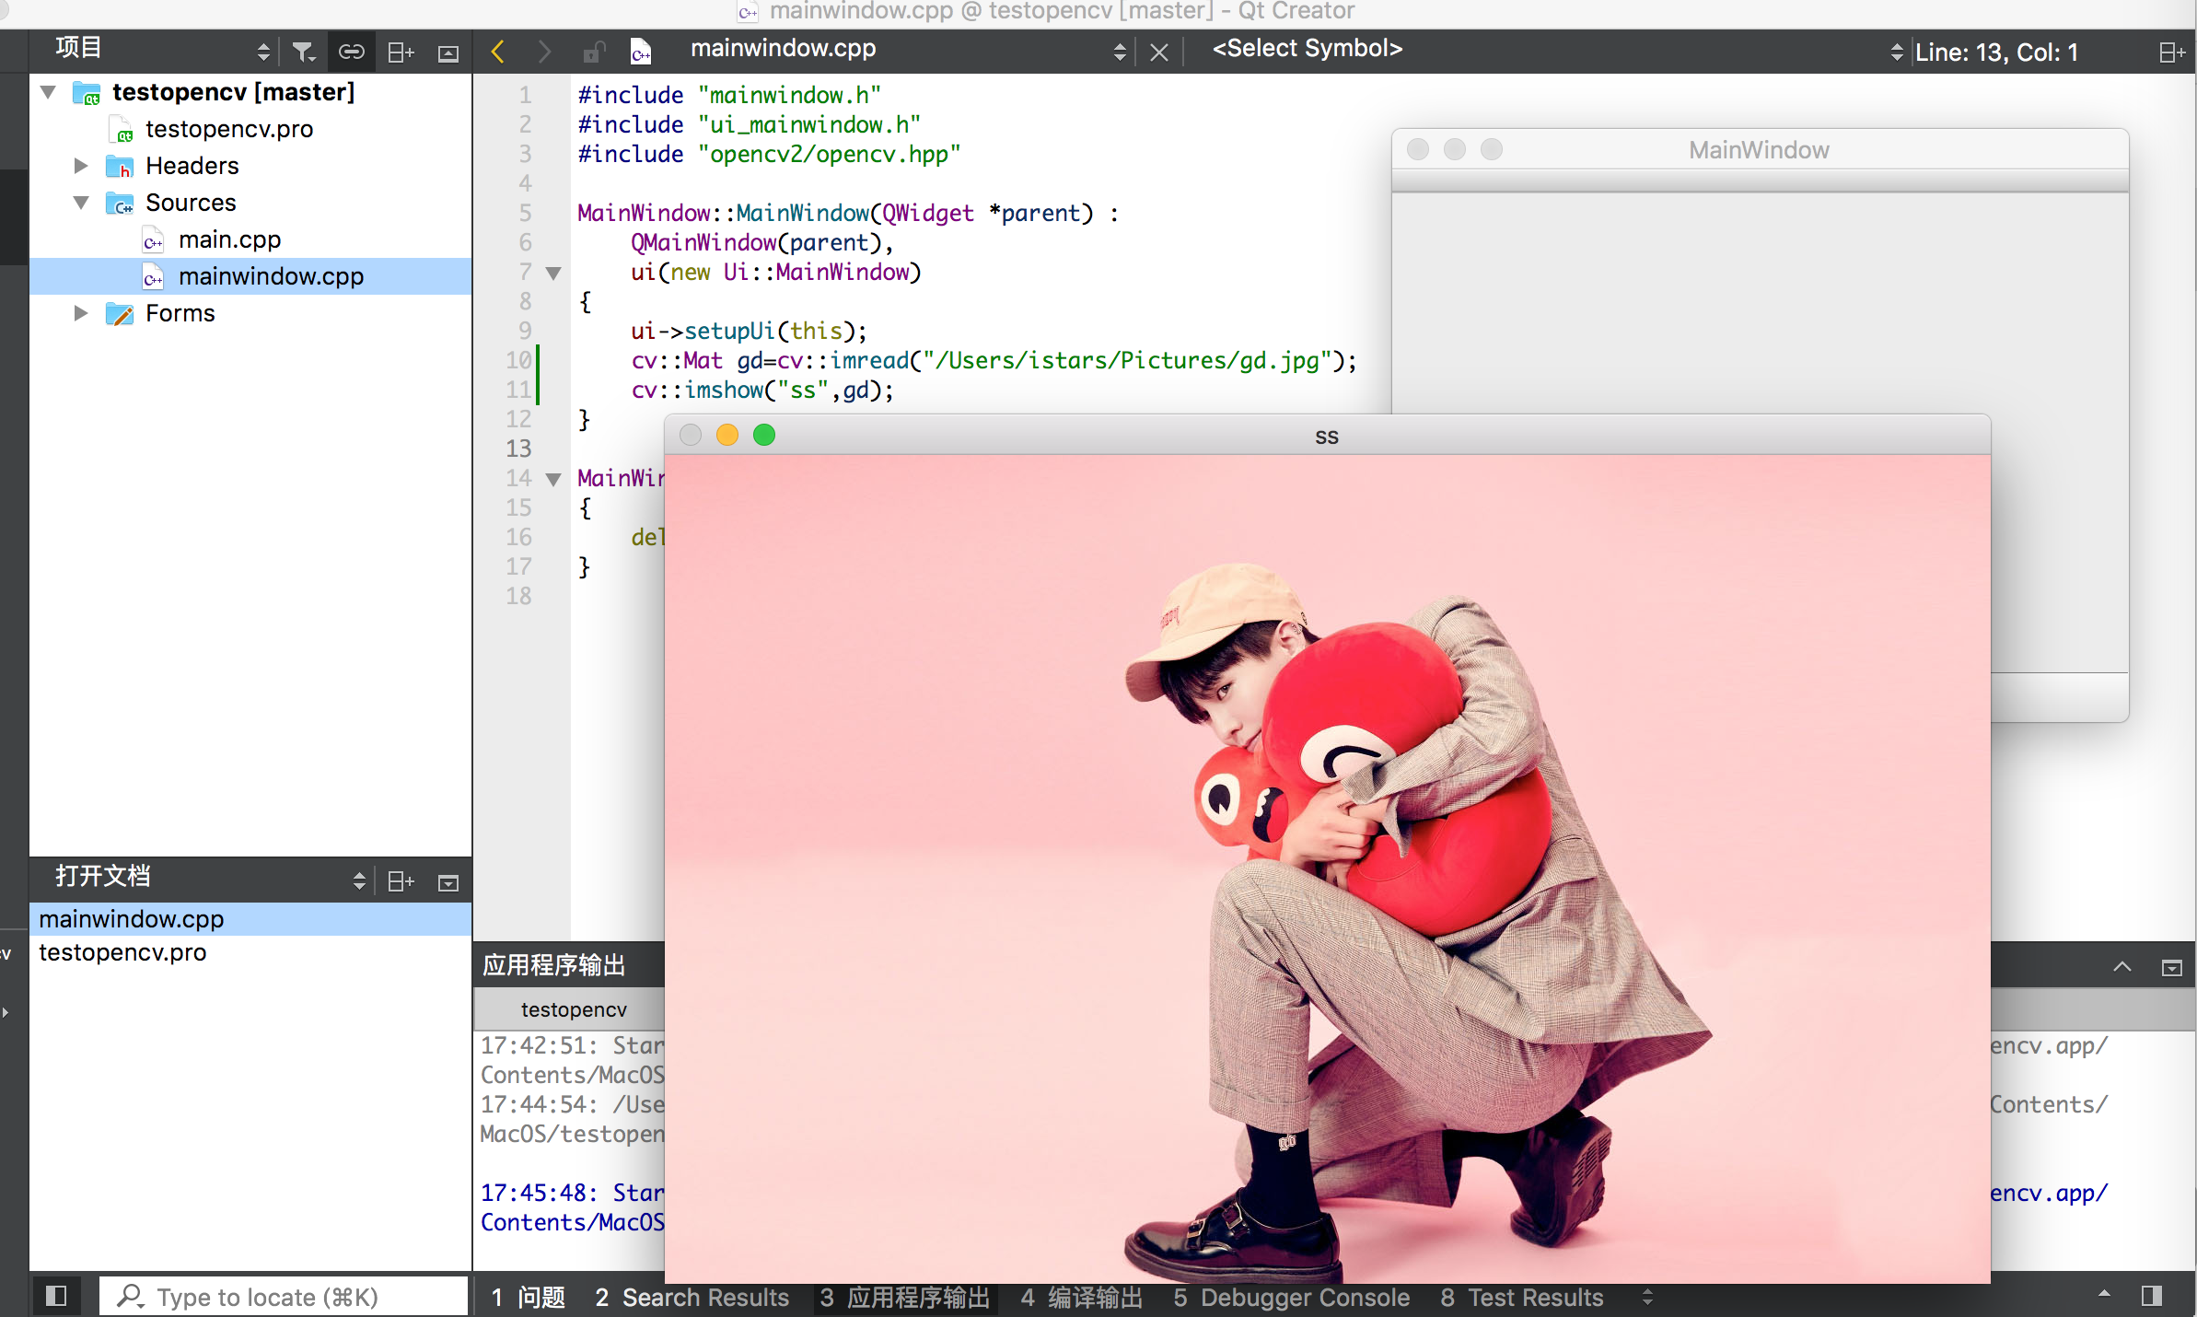Toggle the right sidebar visibility button
Image resolution: width=2197 pixels, height=1317 pixels.
pyautogui.click(x=2152, y=1297)
